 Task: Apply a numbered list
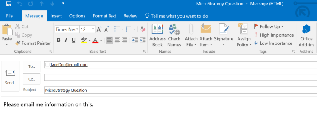click(128, 29)
